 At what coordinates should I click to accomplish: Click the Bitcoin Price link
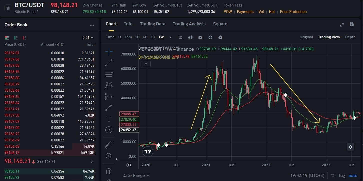click(26, 12)
